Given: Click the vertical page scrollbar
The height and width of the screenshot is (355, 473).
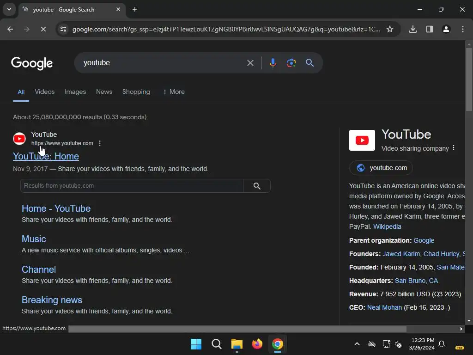Looking at the screenshot, I should pos(469,79).
